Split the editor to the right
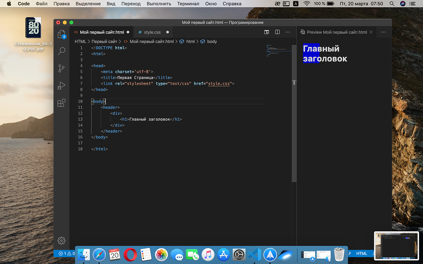The width and height of the screenshot is (423, 264). [x=277, y=32]
